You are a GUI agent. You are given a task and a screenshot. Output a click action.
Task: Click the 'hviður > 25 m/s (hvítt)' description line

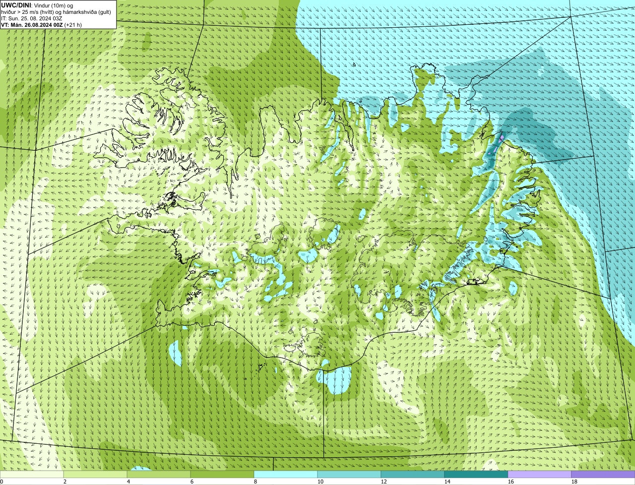(x=56, y=12)
